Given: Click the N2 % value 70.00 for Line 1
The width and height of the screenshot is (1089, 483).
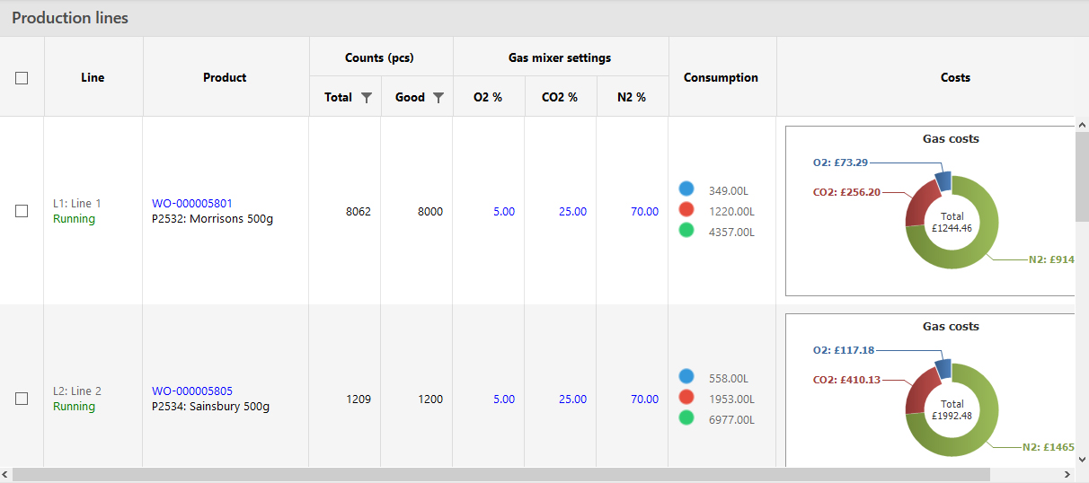Looking at the screenshot, I should [644, 212].
